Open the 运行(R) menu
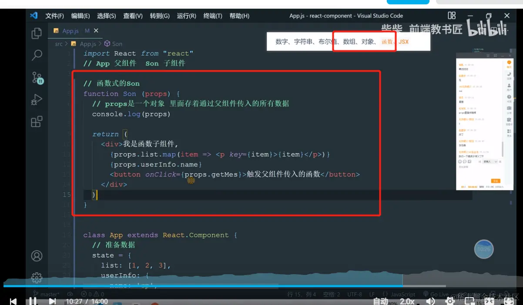Viewport: 523px width, 305px height. click(x=186, y=16)
